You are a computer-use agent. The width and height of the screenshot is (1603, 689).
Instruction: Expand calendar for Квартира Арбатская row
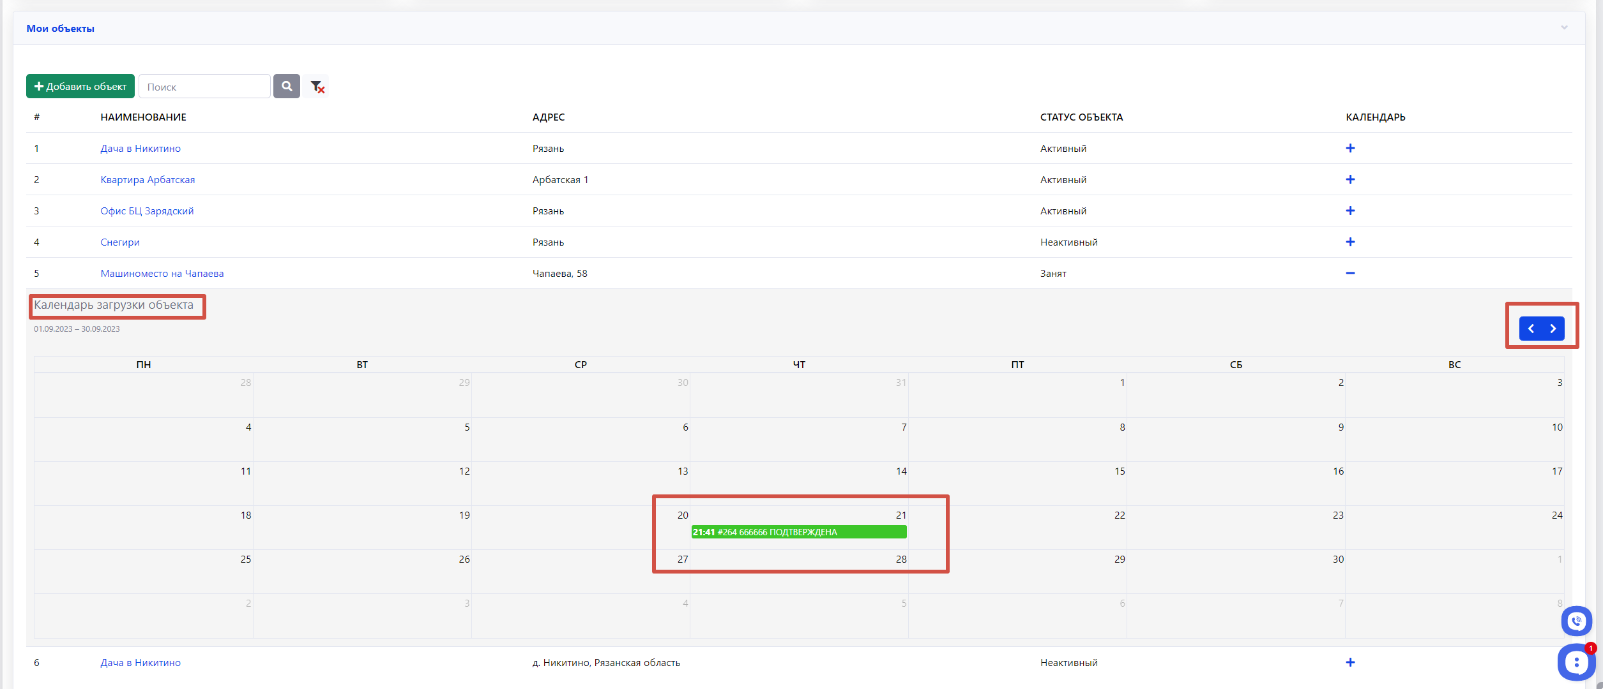[x=1350, y=179]
